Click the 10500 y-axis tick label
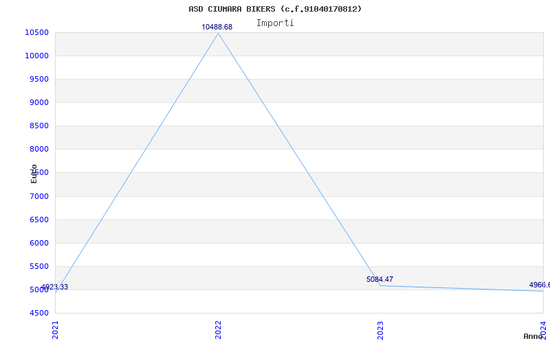The width and height of the screenshot is (550, 343). point(36,32)
